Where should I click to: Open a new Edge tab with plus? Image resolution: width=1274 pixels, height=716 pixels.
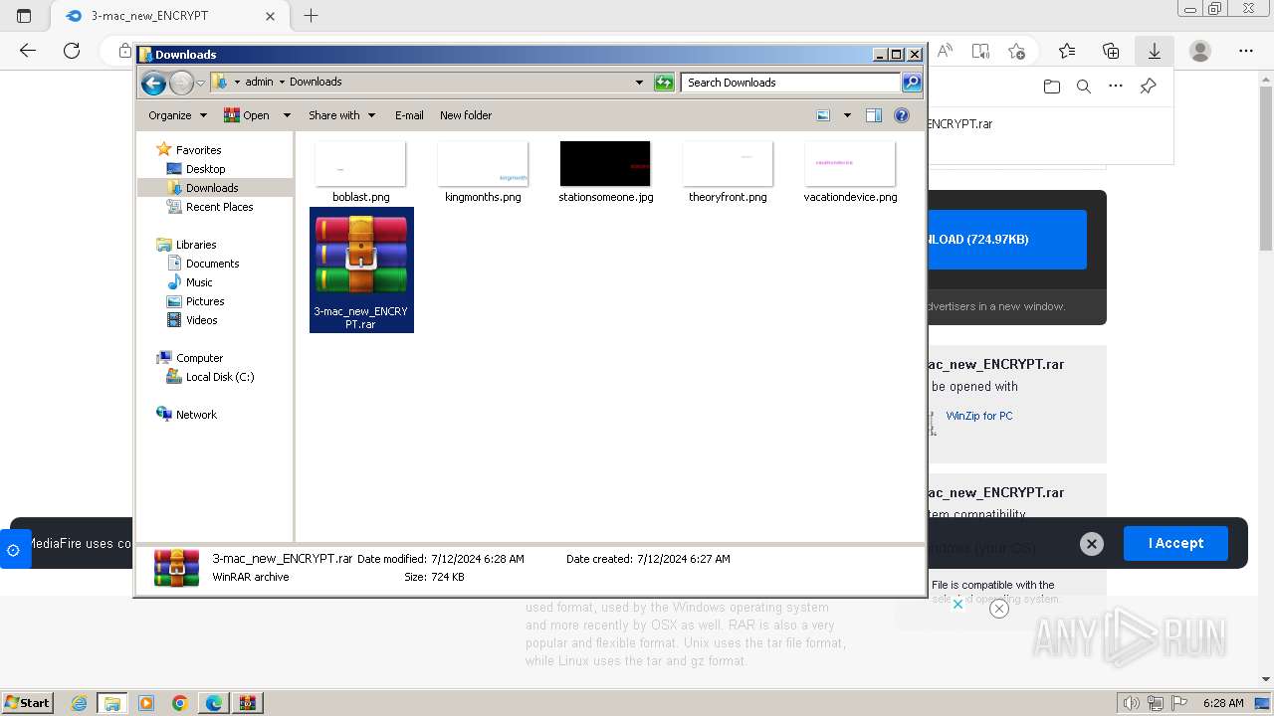pyautogui.click(x=312, y=16)
